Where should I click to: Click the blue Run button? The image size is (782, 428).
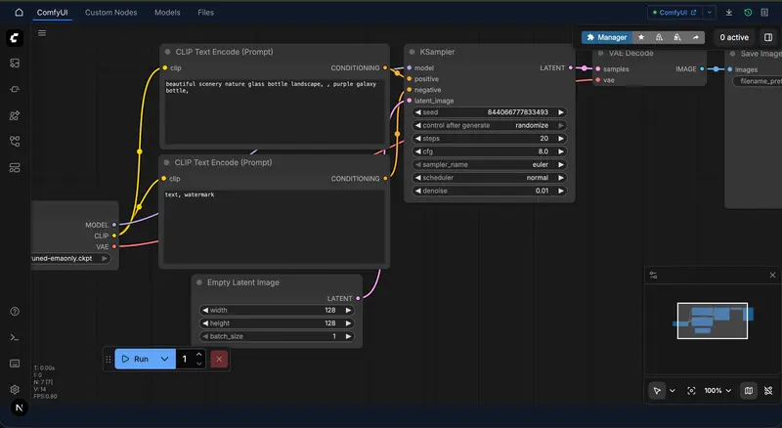pyautogui.click(x=135, y=359)
